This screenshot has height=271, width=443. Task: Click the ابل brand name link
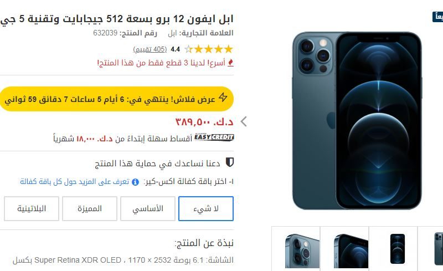tap(172, 33)
